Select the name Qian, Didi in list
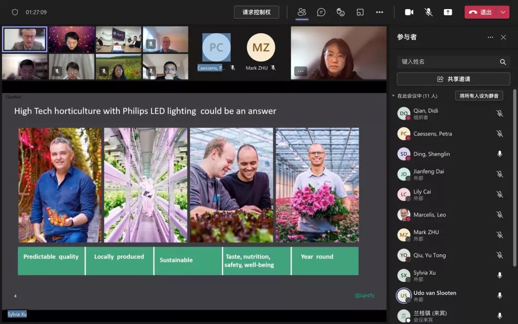 click(x=426, y=111)
